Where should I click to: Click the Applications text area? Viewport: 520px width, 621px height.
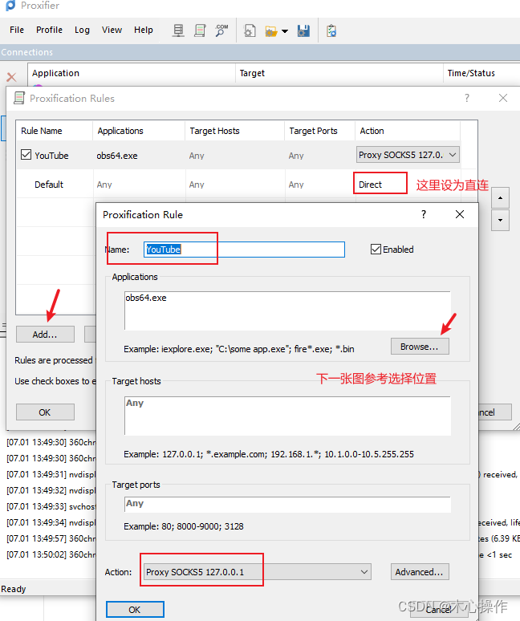(287, 310)
